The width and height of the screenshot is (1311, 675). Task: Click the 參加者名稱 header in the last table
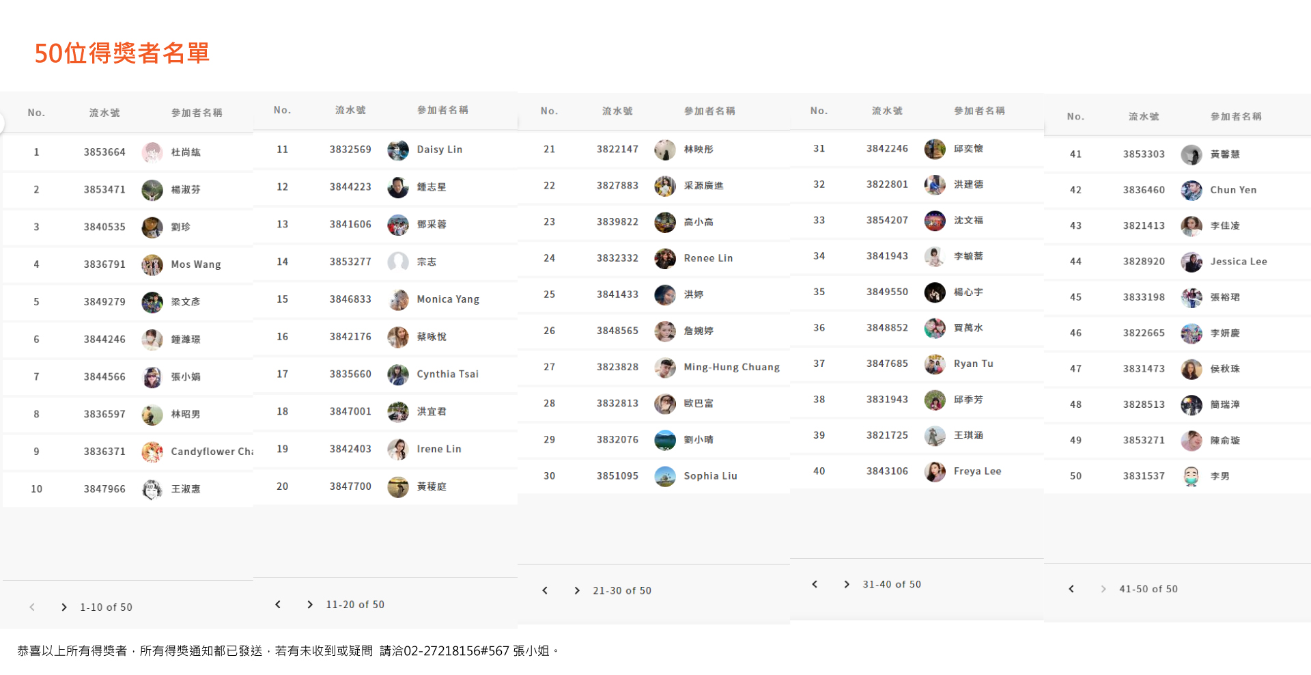(x=1236, y=117)
